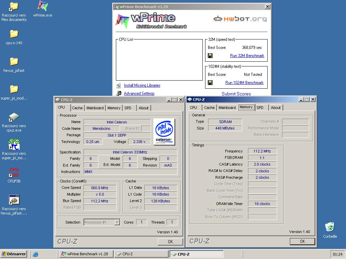The image size is (346, 259).
Task: Launch the hexus_pifast shortcut icon
Action: point(14,200)
